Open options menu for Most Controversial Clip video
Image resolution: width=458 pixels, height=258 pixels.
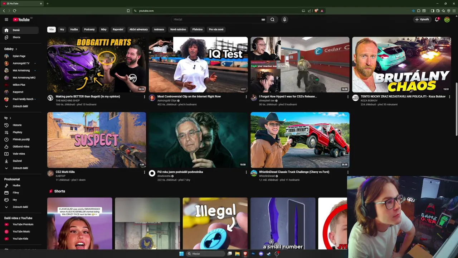(246, 97)
